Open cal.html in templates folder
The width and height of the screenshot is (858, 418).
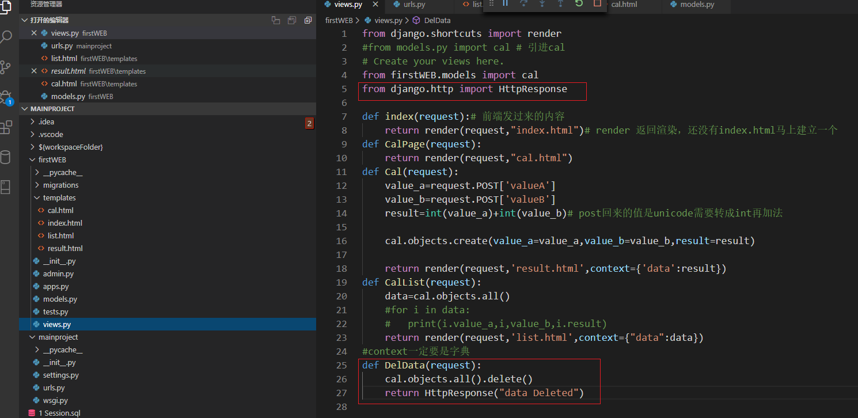168,210
